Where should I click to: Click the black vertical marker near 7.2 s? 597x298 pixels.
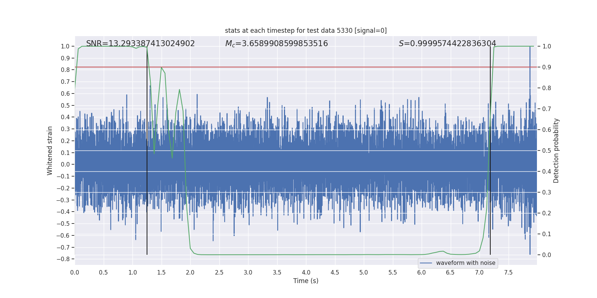[x=490, y=150]
